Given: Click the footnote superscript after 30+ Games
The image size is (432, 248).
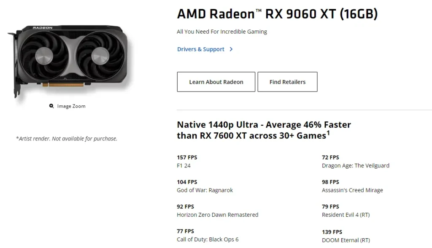Looking at the screenshot, I should (328, 133).
